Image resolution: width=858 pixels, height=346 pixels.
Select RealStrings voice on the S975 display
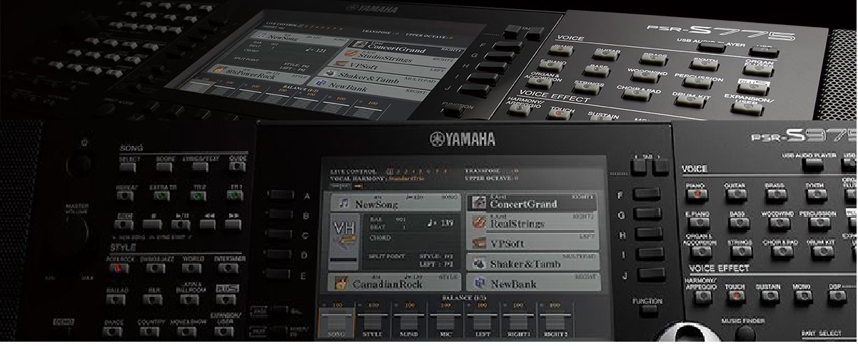[x=533, y=222]
